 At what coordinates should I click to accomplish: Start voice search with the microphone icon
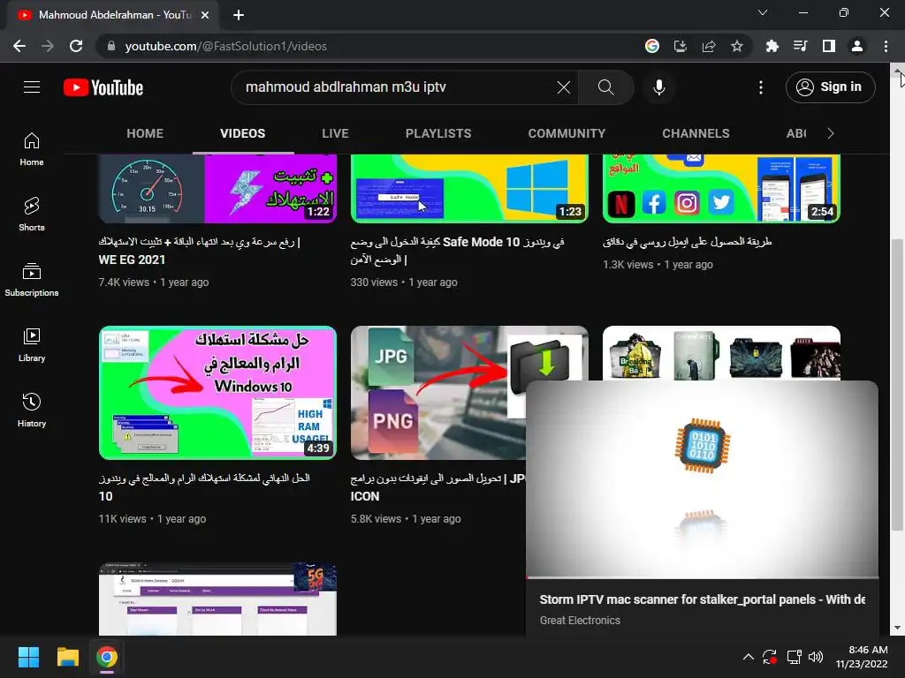click(659, 87)
